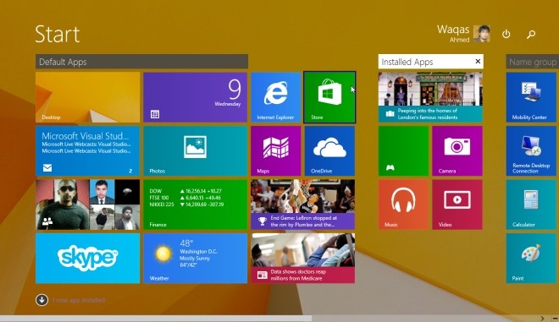The image size is (559, 322).
Task: Open the Calculator tile
Action: (531, 205)
